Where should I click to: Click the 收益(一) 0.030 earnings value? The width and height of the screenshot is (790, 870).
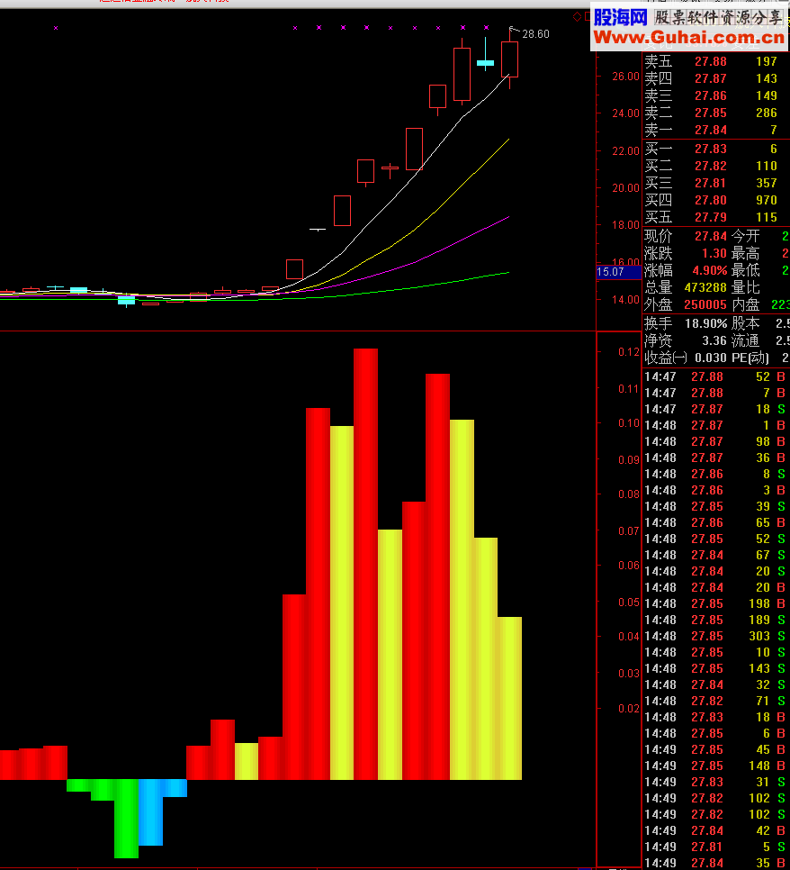coord(711,358)
